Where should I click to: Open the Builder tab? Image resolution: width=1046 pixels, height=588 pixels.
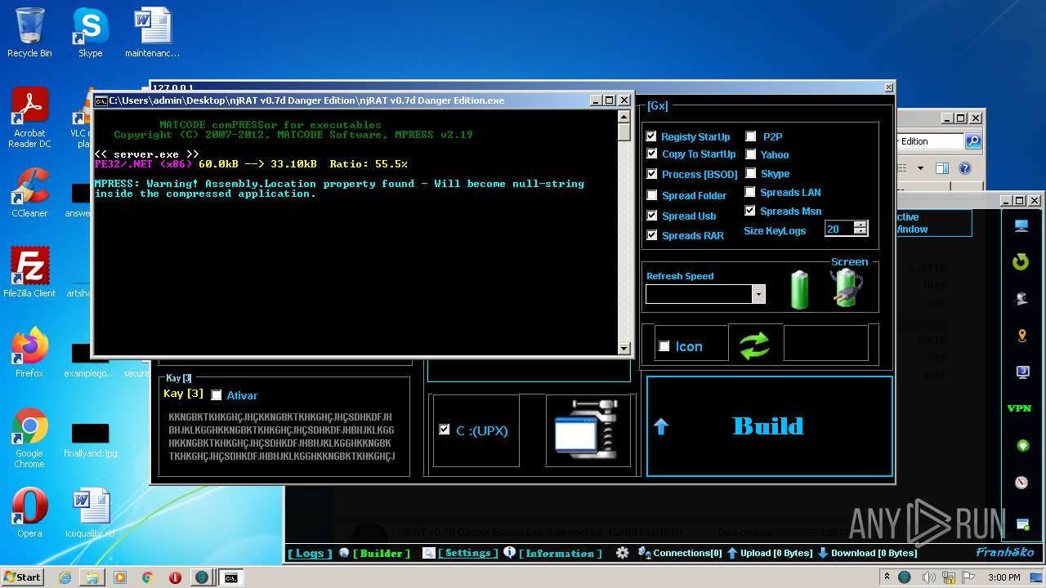(x=382, y=553)
